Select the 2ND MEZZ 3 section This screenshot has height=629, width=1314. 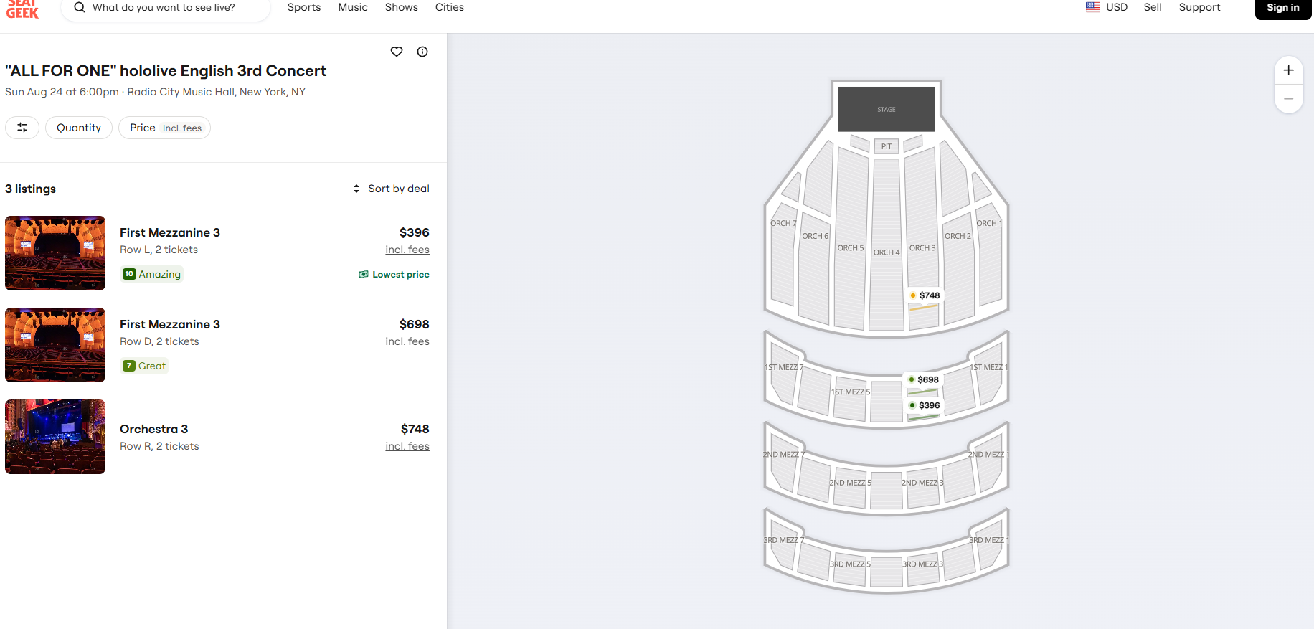(922, 489)
